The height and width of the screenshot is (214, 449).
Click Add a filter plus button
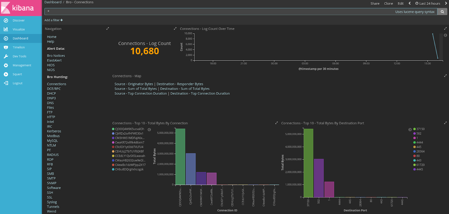click(x=54, y=20)
